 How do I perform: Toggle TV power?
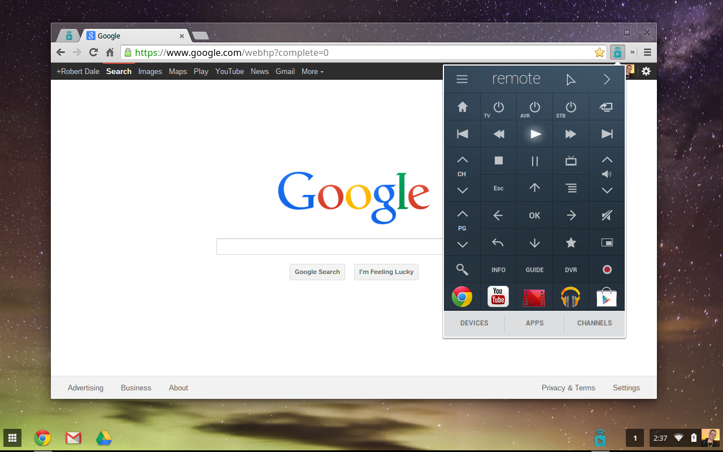(x=498, y=107)
